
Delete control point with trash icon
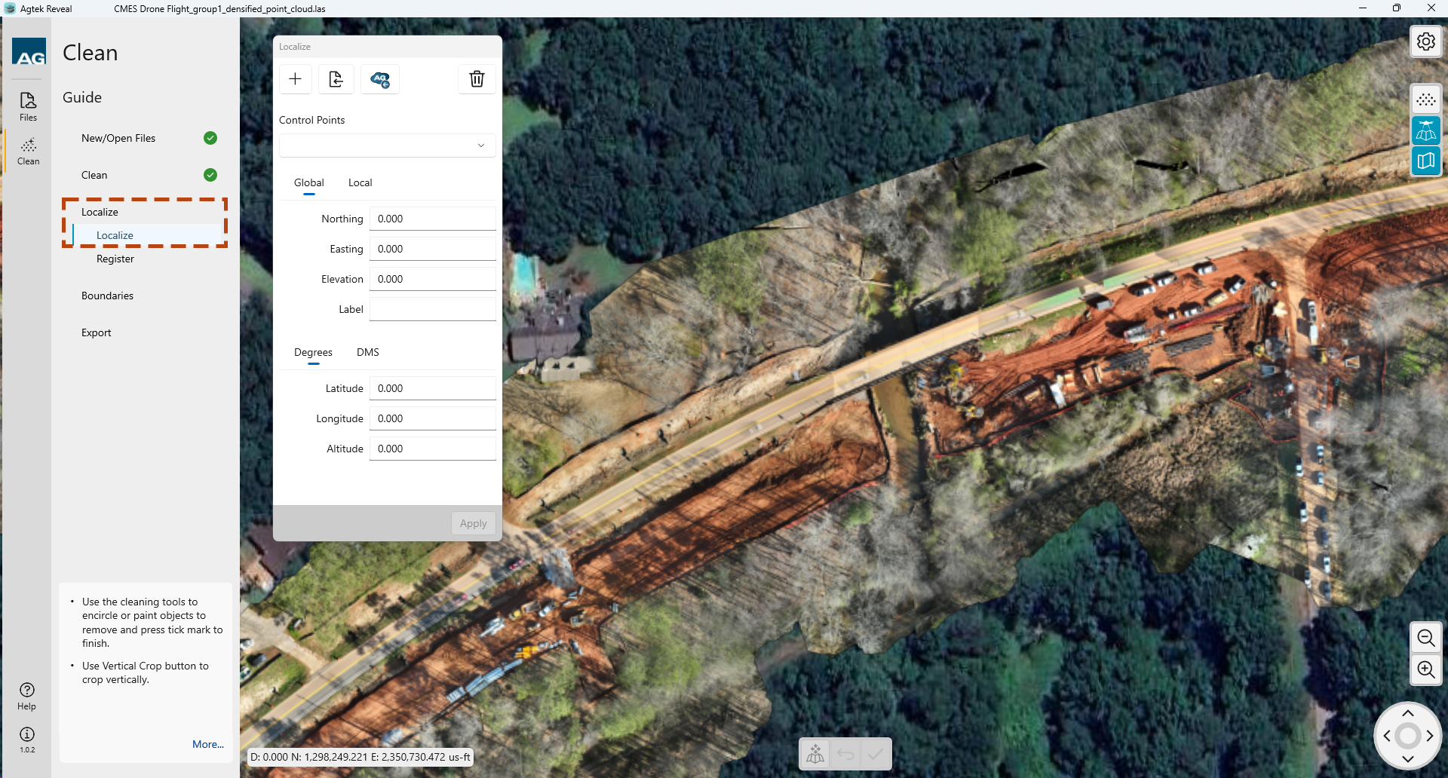pos(477,79)
